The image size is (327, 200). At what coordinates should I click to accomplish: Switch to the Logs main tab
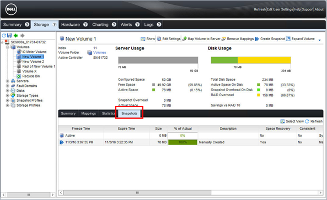point(149,25)
